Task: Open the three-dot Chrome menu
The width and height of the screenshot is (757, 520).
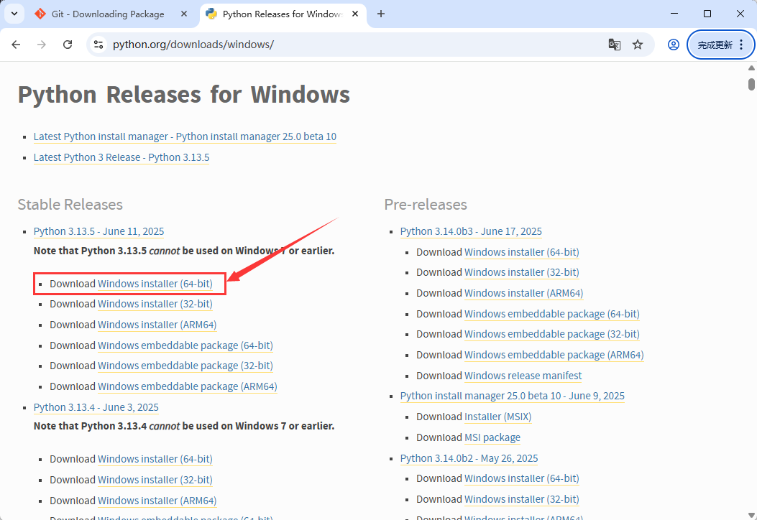Action: 742,45
